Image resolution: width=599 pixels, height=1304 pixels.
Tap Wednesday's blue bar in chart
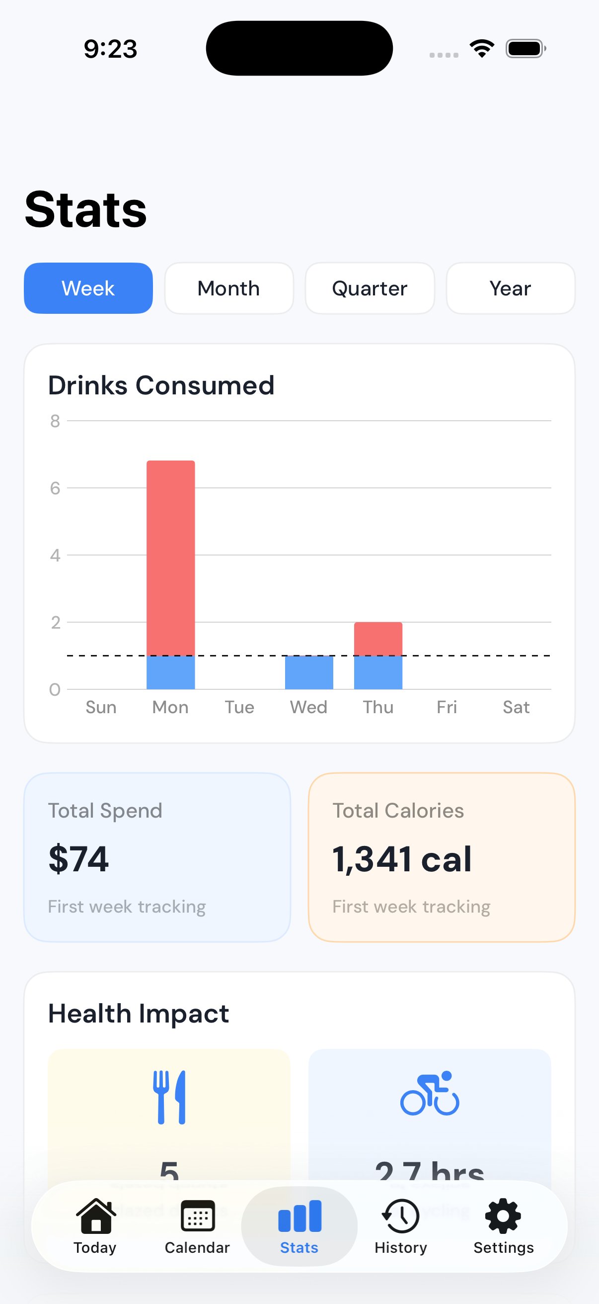click(x=309, y=672)
